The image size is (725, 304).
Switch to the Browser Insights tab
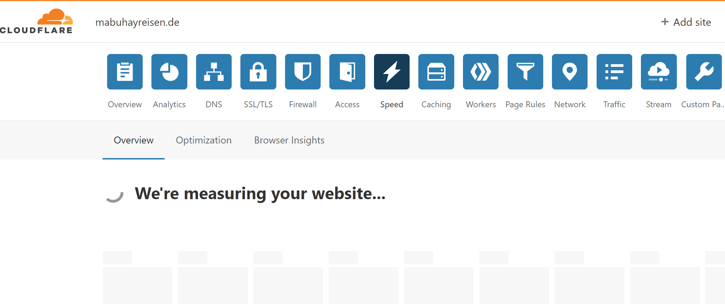(289, 140)
